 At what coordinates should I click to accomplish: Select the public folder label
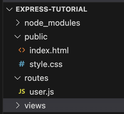point(36,37)
